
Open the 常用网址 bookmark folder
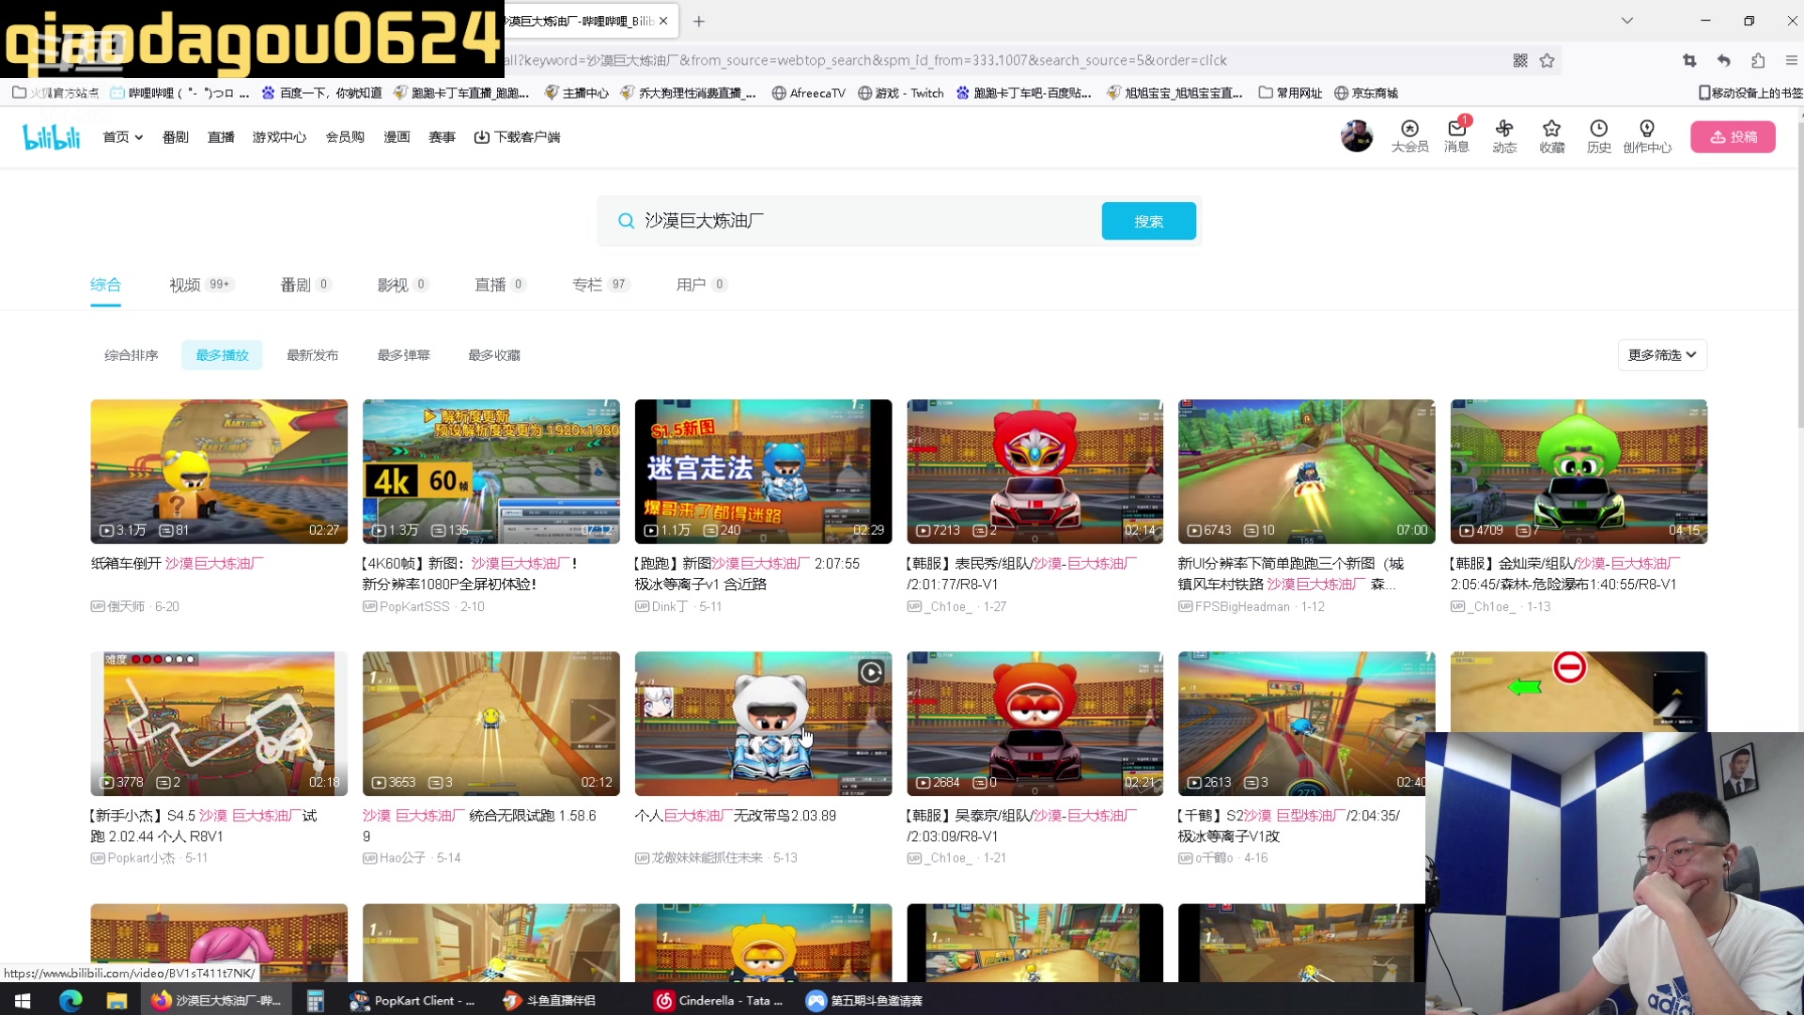click(x=1291, y=93)
